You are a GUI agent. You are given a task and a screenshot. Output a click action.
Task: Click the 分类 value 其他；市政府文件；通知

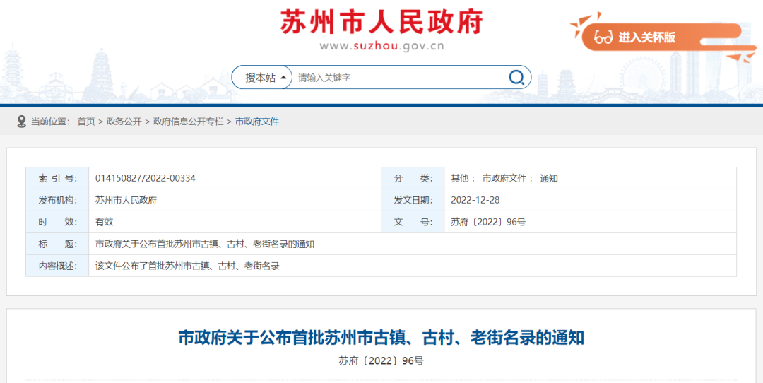point(504,178)
